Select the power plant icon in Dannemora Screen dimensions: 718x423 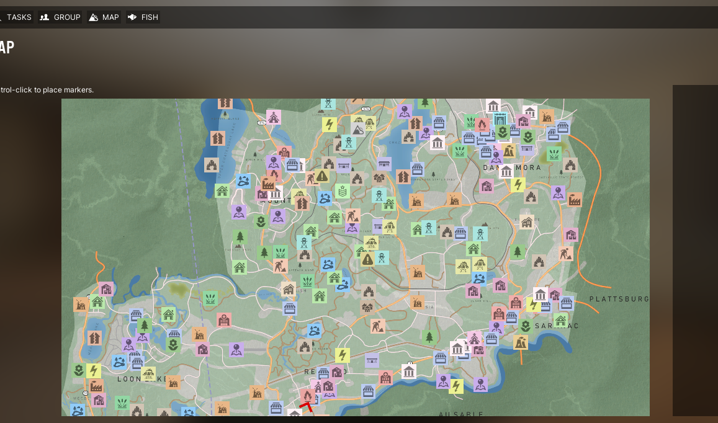(509, 150)
